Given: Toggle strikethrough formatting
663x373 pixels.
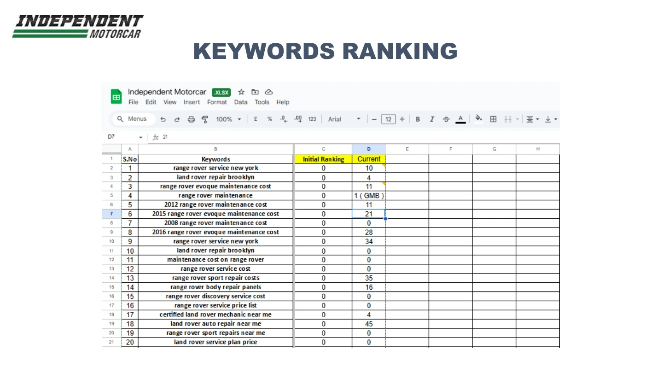Looking at the screenshot, I should [x=446, y=119].
